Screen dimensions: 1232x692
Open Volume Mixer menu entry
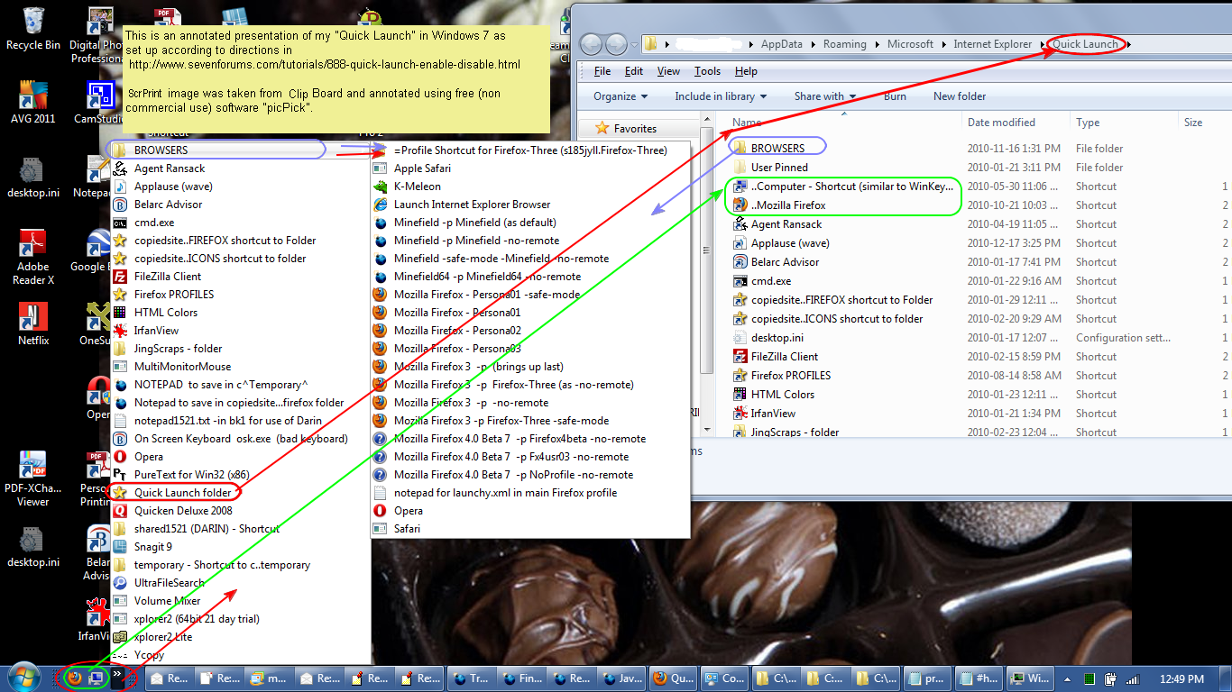(167, 601)
